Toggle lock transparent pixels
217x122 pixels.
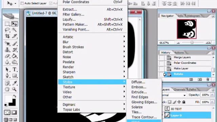170,102
